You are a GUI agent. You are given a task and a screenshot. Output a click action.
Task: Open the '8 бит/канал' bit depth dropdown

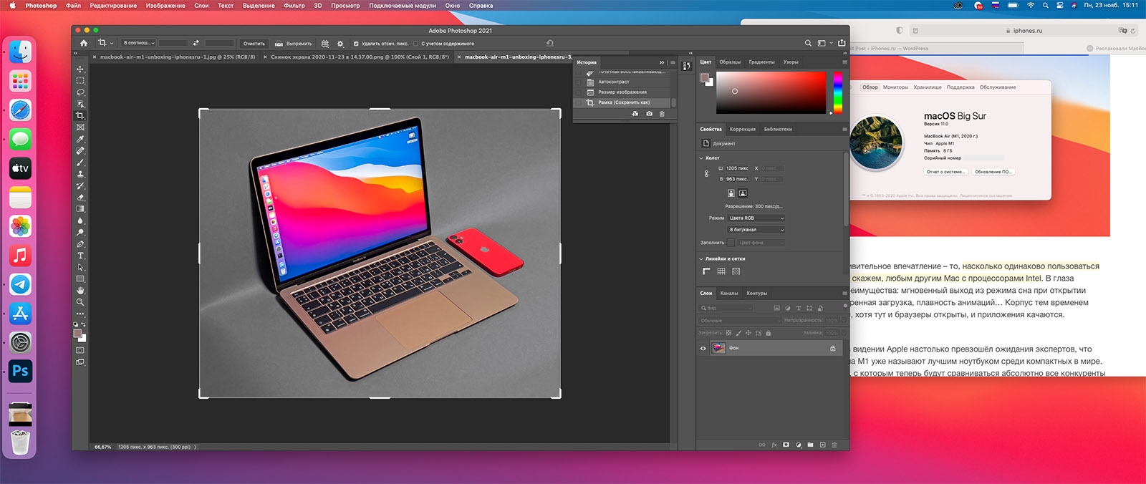[x=756, y=230]
